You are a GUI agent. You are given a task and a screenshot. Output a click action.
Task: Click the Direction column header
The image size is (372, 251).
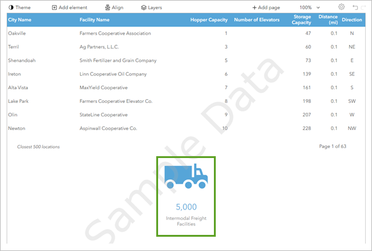352,20
